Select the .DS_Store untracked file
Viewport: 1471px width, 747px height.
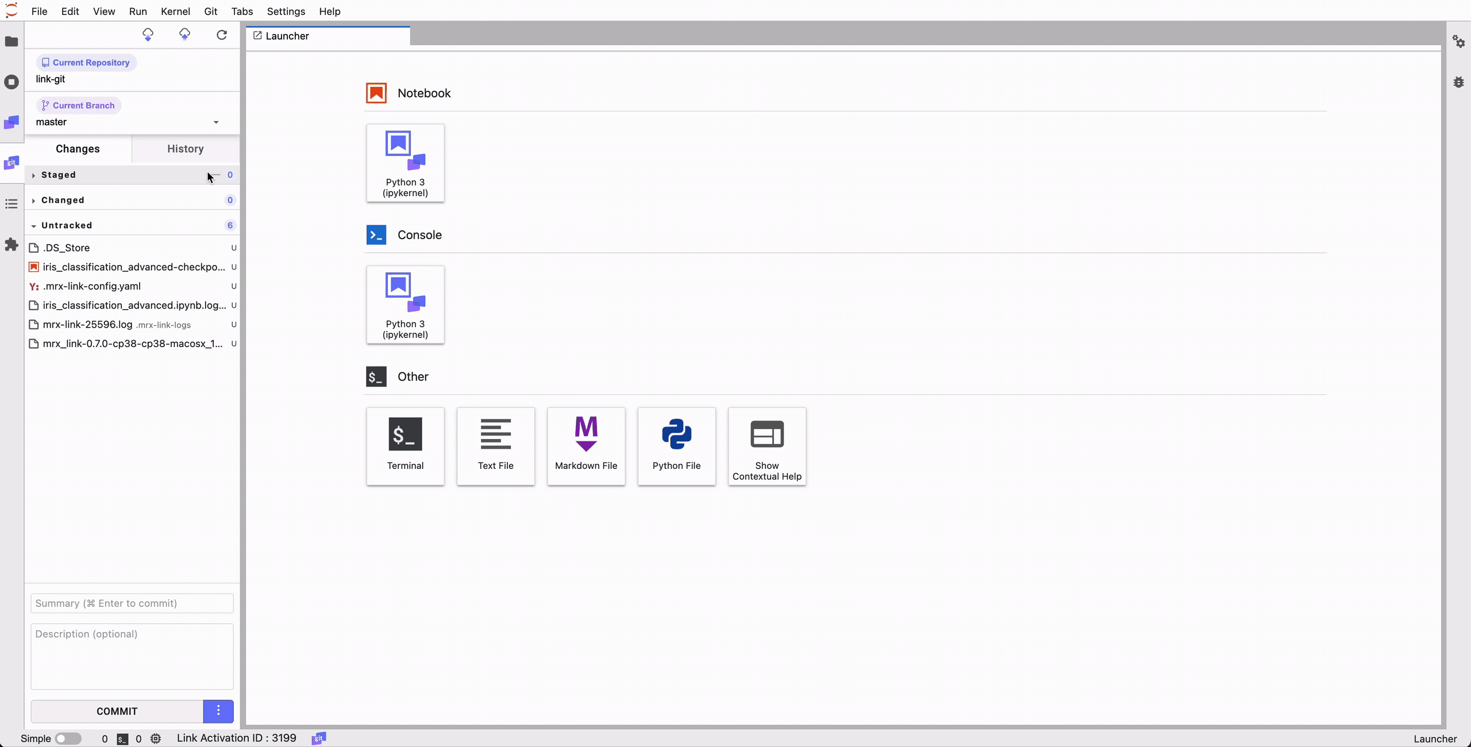pyautogui.click(x=132, y=248)
